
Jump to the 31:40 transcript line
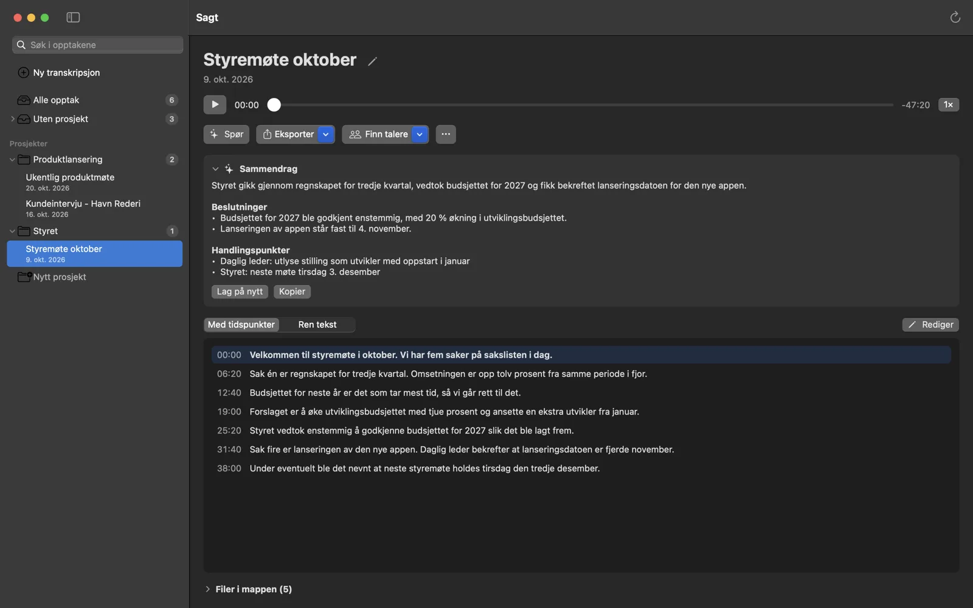coord(581,449)
